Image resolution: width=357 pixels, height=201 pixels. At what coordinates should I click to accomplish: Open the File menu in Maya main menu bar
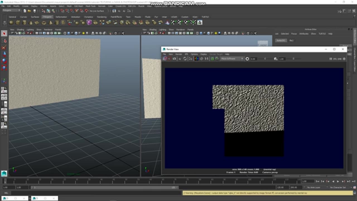[x=3, y=6]
